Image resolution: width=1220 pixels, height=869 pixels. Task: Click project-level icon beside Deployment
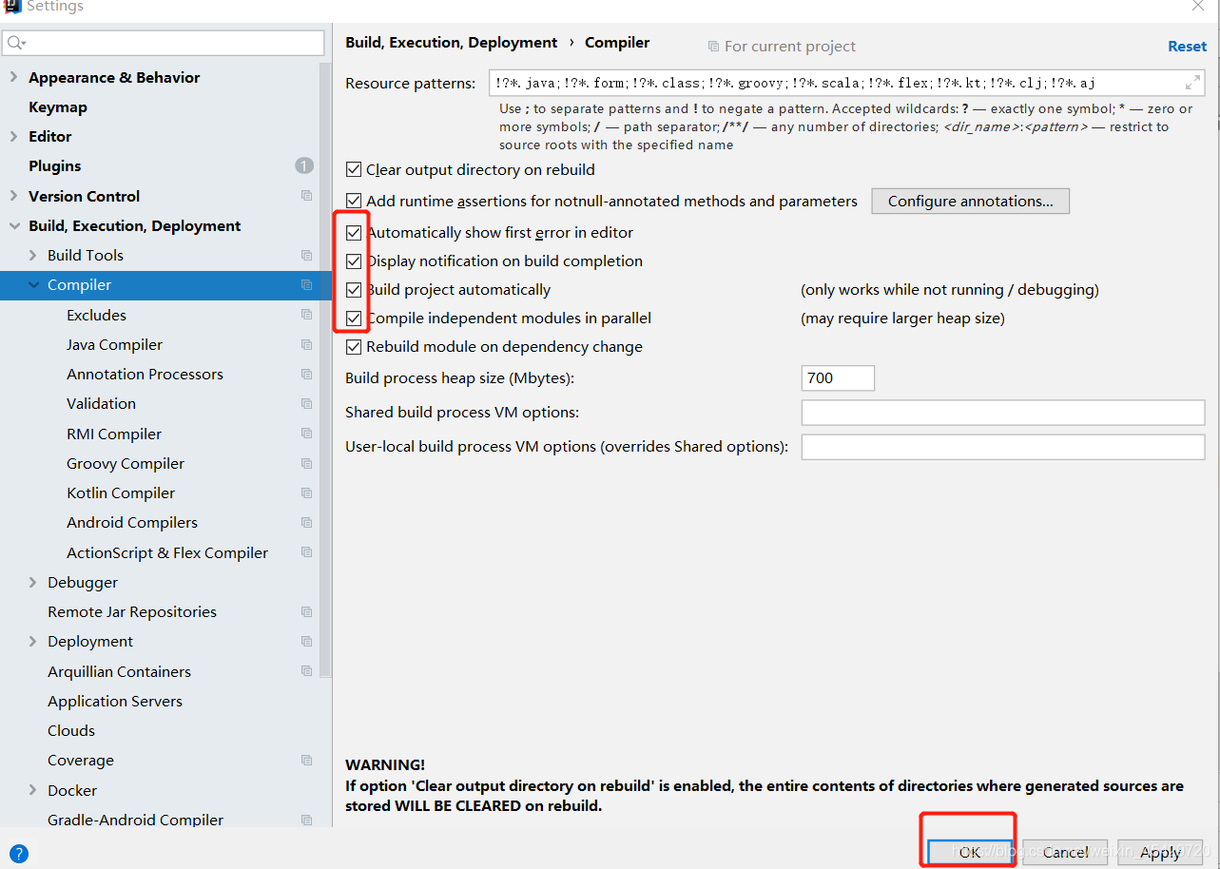point(306,641)
